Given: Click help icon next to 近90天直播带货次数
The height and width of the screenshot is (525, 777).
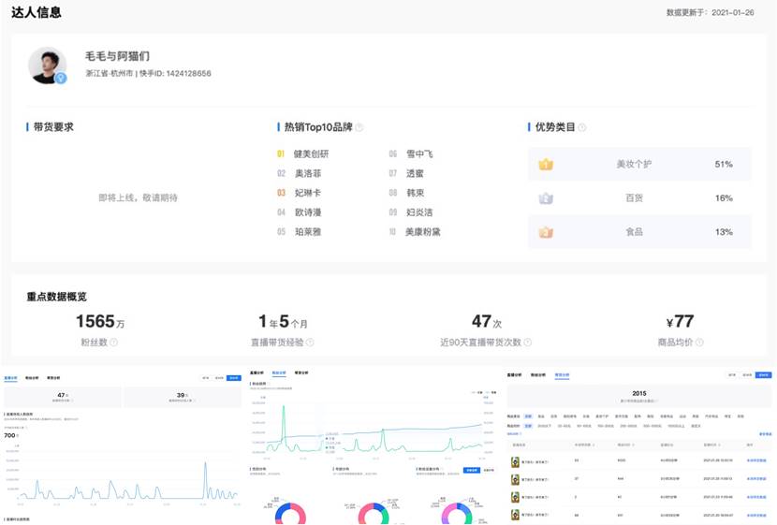Looking at the screenshot, I should coord(527,343).
